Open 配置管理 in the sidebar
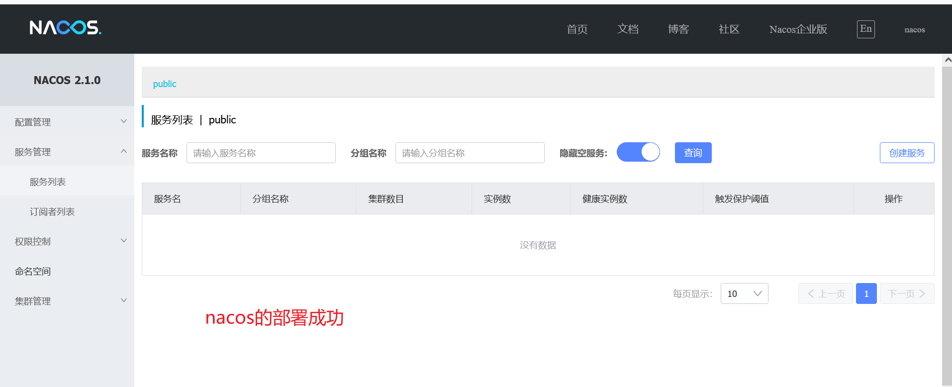The height and width of the screenshot is (387, 952). coord(33,122)
